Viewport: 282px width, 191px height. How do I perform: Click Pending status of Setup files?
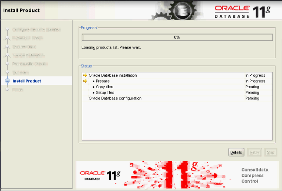pyautogui.click(x=252, y=93)
